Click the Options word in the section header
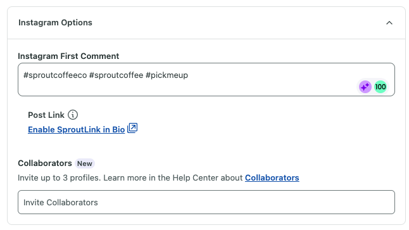Image resolution: width=409 pixels, height=230 pixels. [77, 23]
